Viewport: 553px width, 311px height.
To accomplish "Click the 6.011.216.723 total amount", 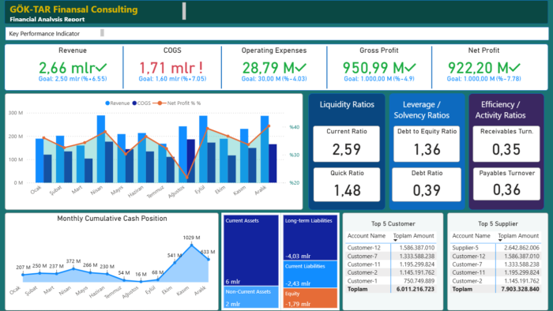I will point(415,289).
